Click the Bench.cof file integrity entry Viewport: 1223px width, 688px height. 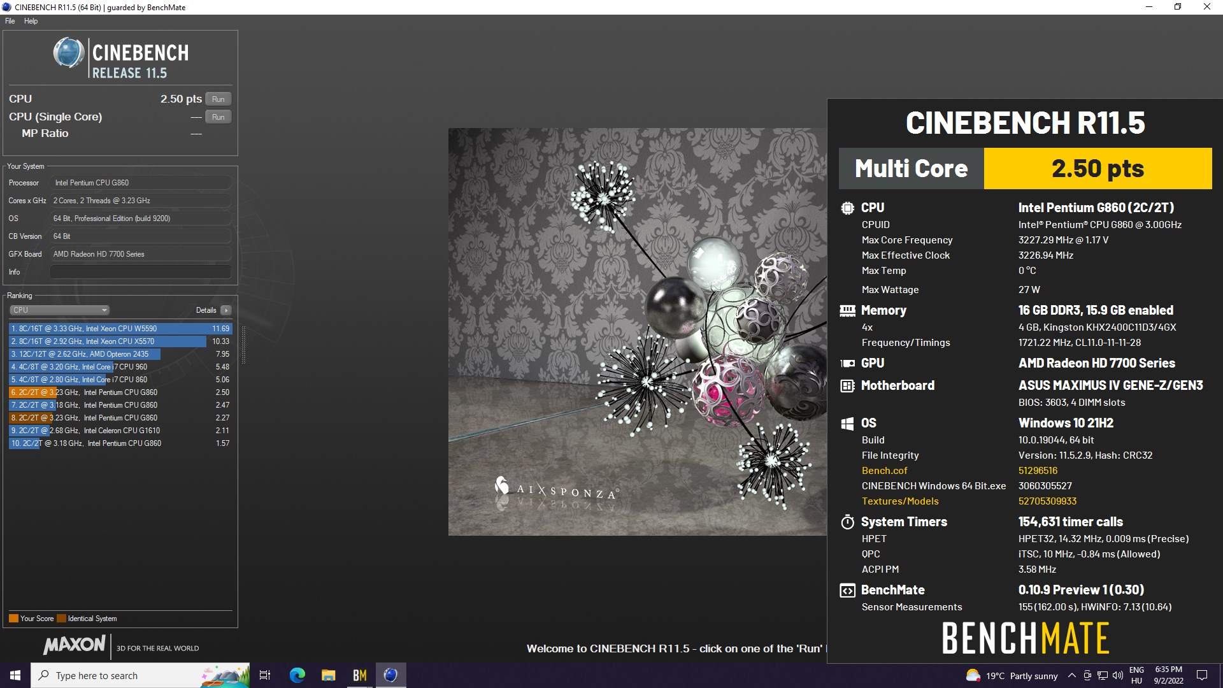884,471
